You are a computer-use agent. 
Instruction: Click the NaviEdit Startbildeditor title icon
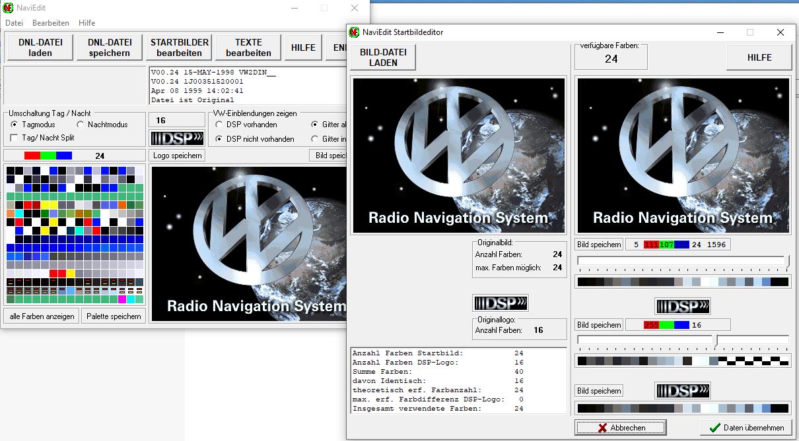355,32
